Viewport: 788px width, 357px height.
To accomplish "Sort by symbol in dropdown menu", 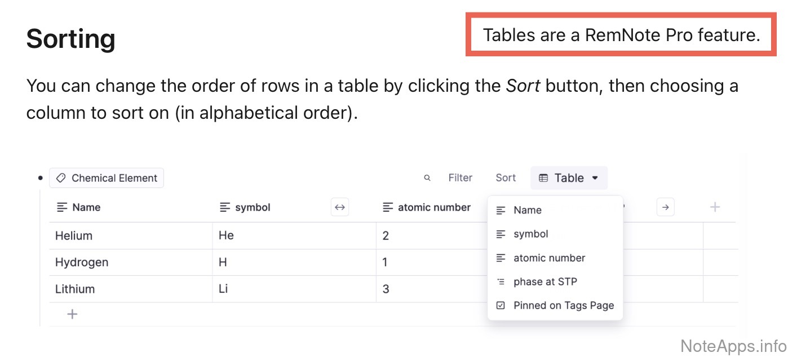I will [x=530, y=234].
